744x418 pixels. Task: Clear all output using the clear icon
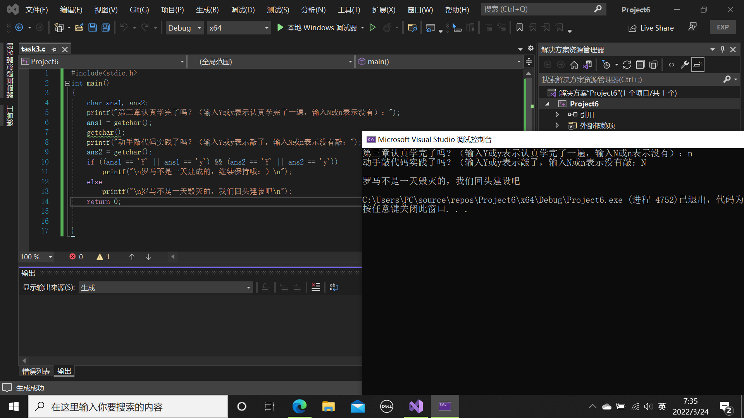pos(316,287)
